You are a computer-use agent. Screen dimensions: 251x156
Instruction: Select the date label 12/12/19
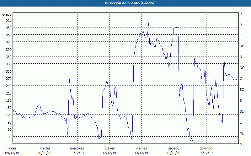coord(109,153)
